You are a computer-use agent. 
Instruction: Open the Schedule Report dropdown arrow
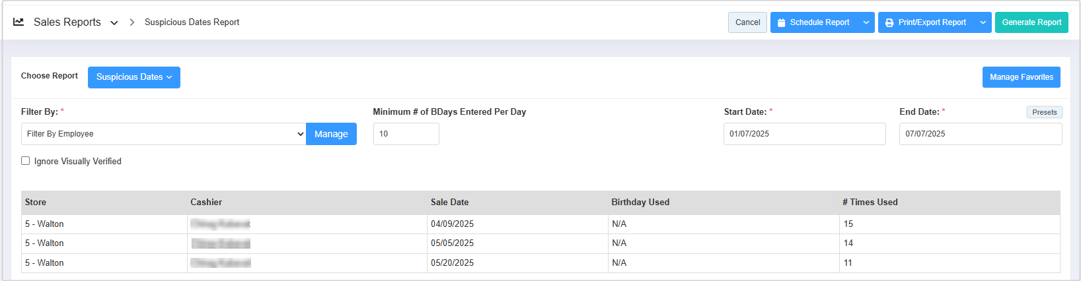[866, 22]
